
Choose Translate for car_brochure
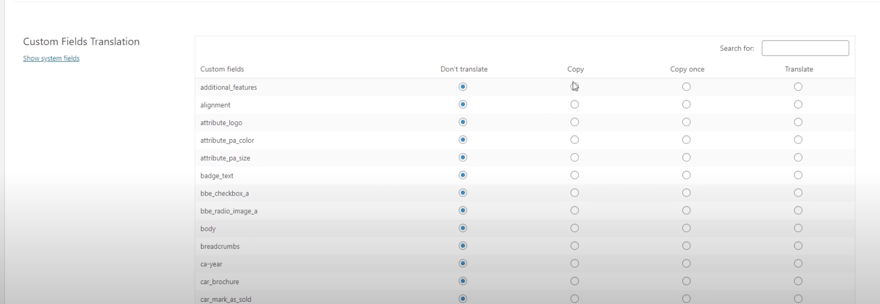[798, 281]
